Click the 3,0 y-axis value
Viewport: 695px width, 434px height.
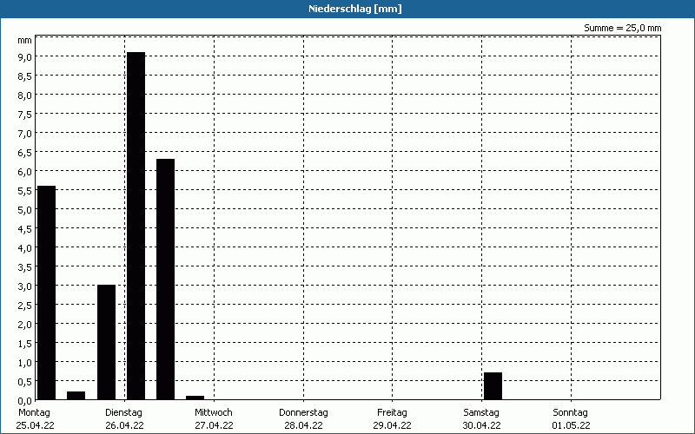(x=25, y=286)
